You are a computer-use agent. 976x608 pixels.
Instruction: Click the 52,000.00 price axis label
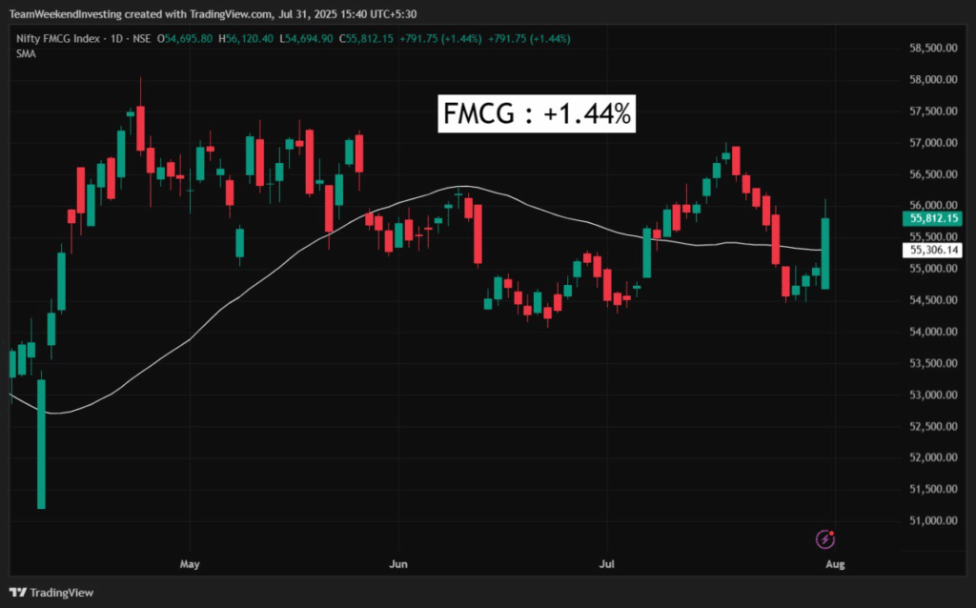[x=933, y=457]
